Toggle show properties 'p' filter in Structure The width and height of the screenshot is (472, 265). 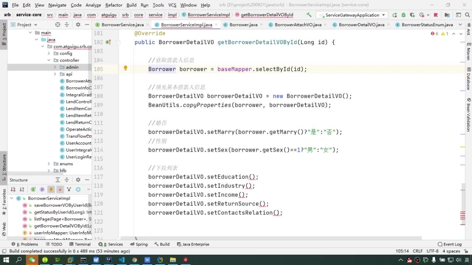tap(42, 190)
